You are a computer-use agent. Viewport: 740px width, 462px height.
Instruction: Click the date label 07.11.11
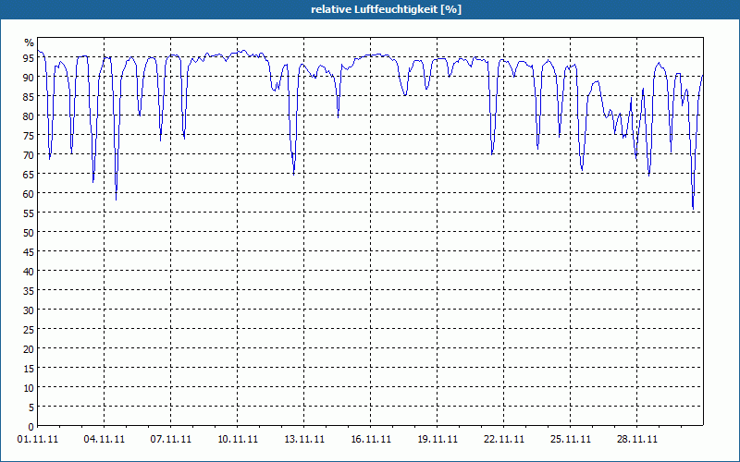(x=171, y=440)
